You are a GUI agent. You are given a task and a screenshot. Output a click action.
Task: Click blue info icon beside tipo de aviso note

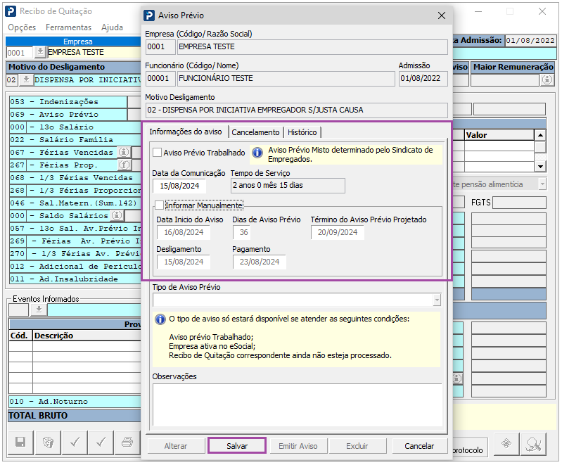(x=160, y=319)
